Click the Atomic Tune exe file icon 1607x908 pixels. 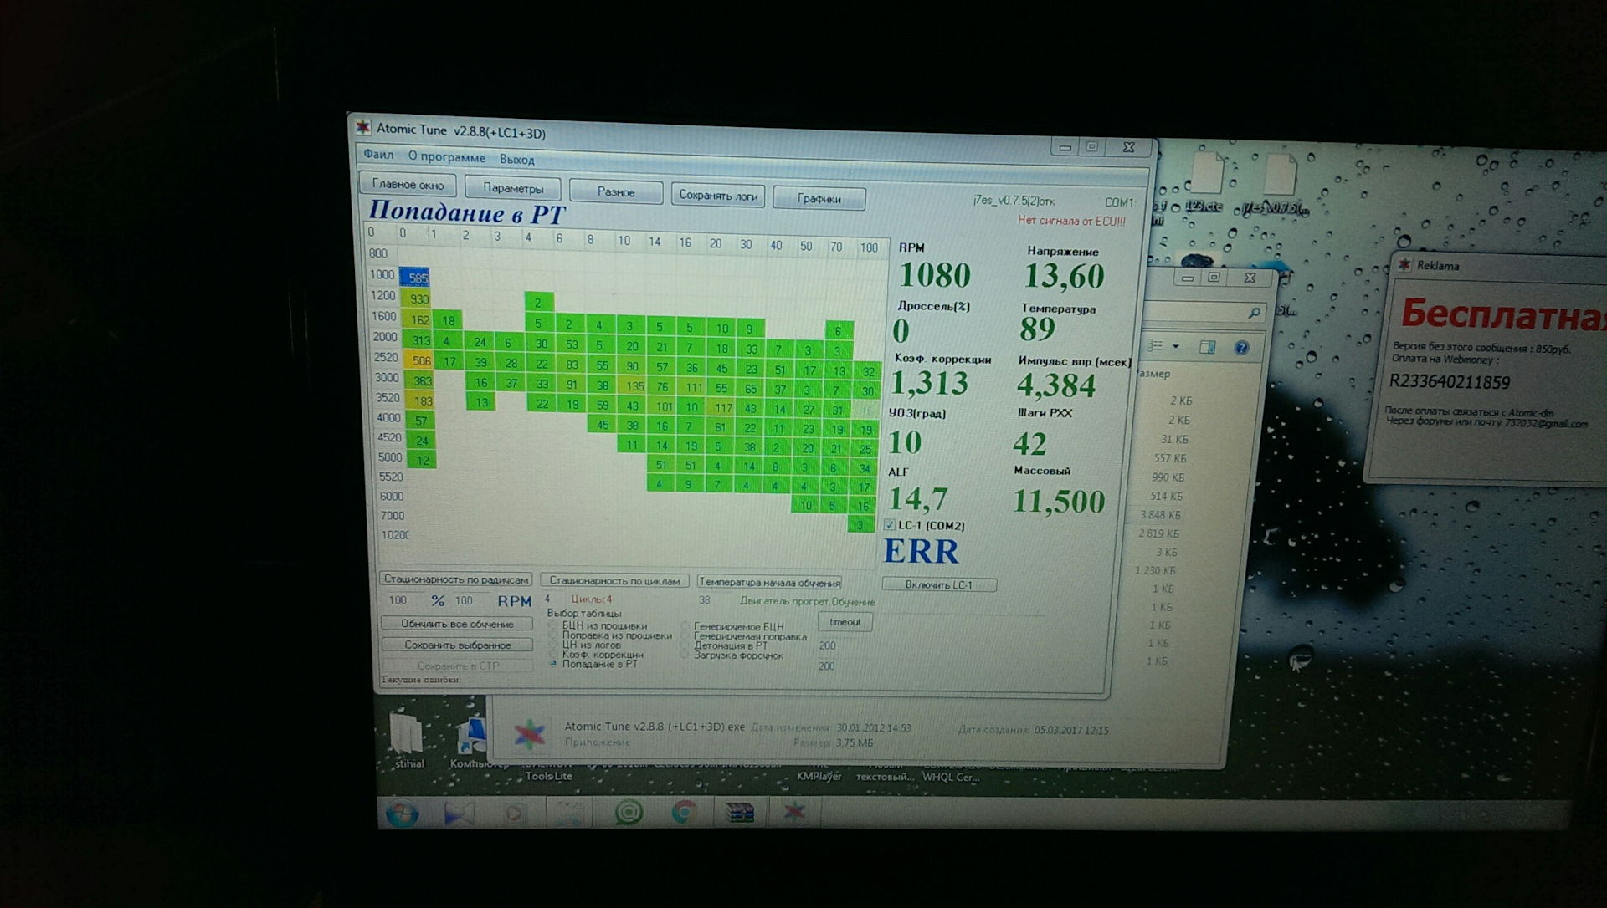[x=530, y=734]
